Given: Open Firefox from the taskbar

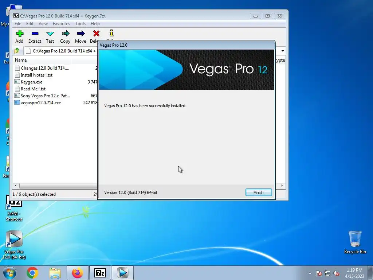Looking at the screenshot, I should pos(78,273).
